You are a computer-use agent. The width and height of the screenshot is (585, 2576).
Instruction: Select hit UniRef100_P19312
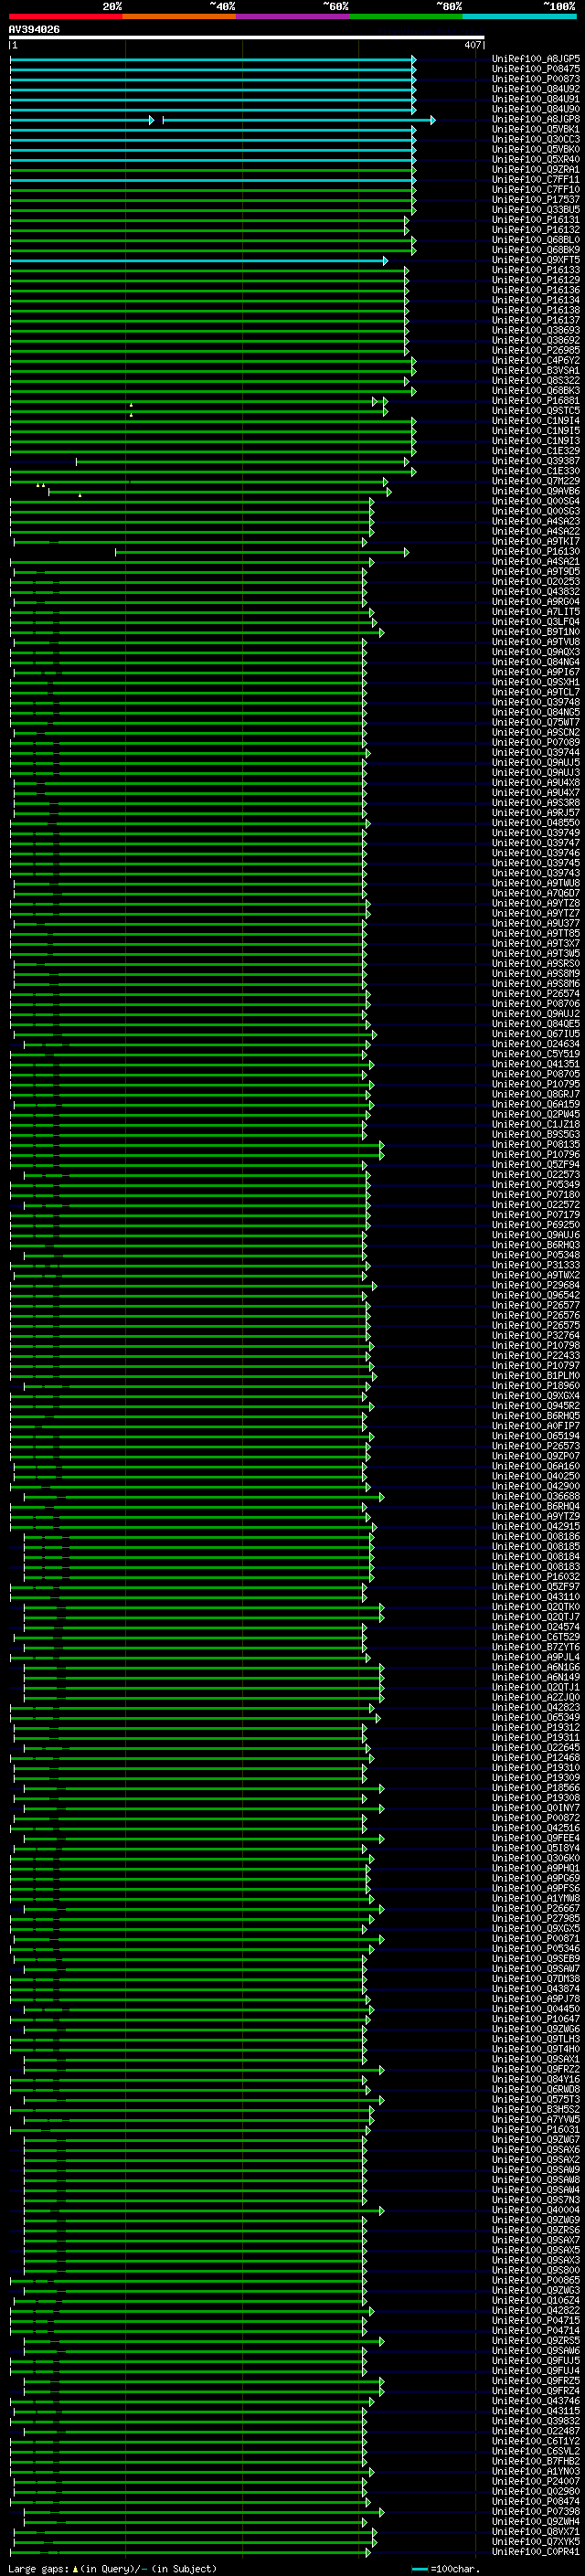[x=536, y=1727]
